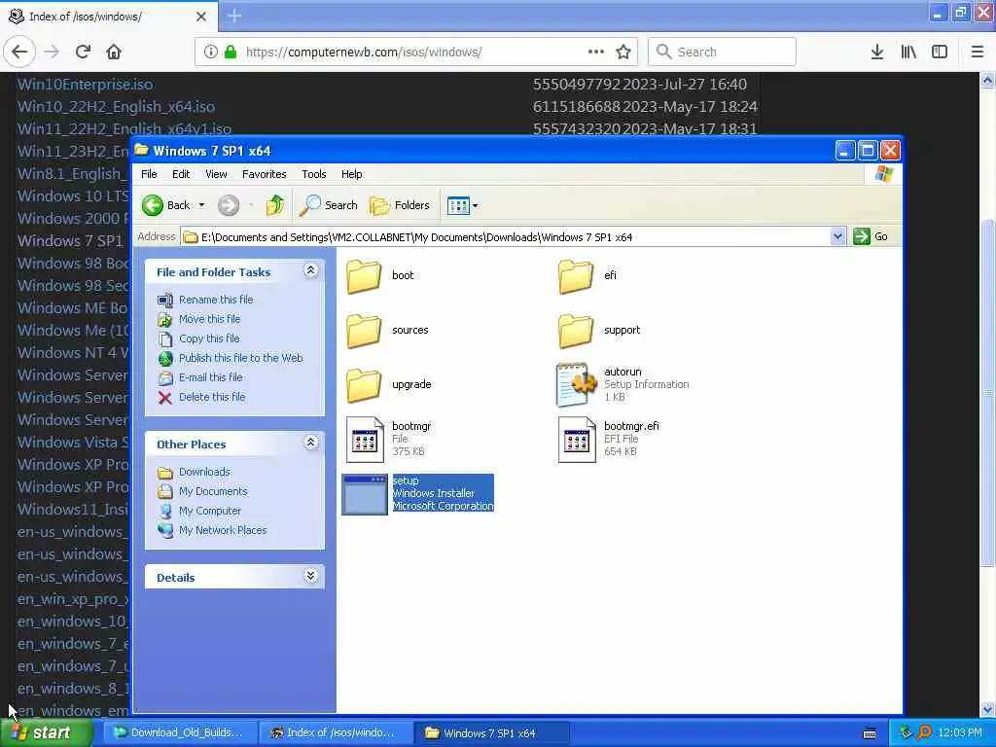The height and width of the screenshot is (747, 996).
Task: Go to My Documents in Other Places
Action: point(213,491)
